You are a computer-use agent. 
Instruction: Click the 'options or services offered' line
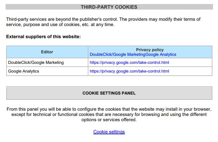pyautogui.click(x=109, y=120)
